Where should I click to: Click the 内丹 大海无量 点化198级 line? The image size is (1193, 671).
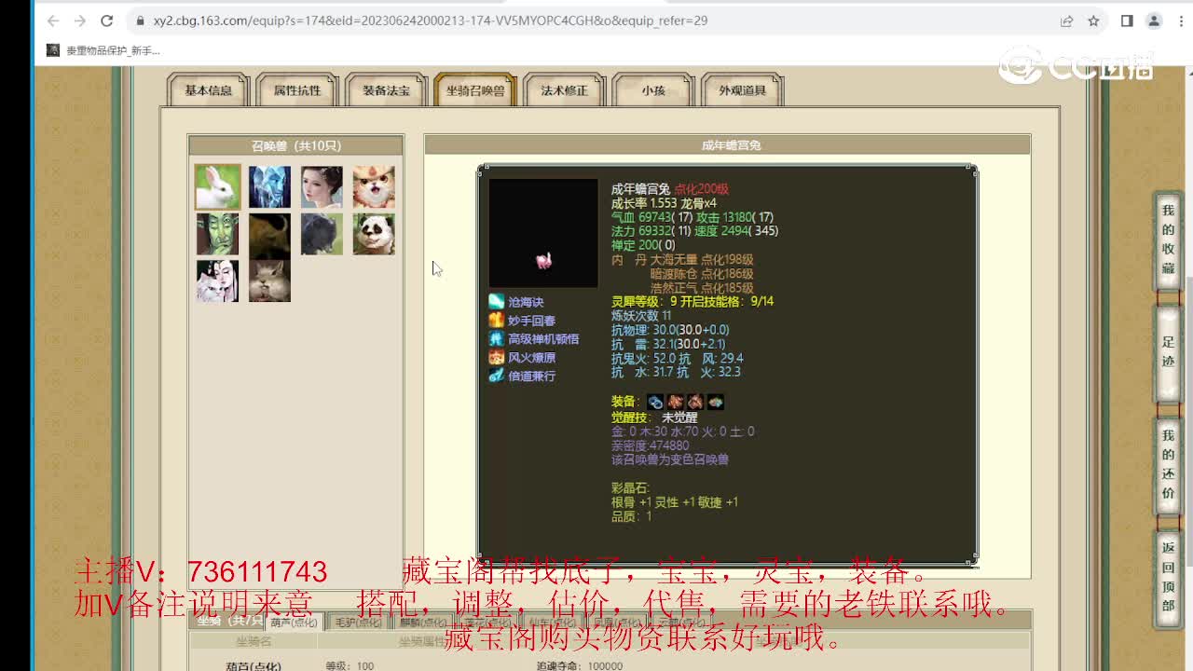click(682, 260)
